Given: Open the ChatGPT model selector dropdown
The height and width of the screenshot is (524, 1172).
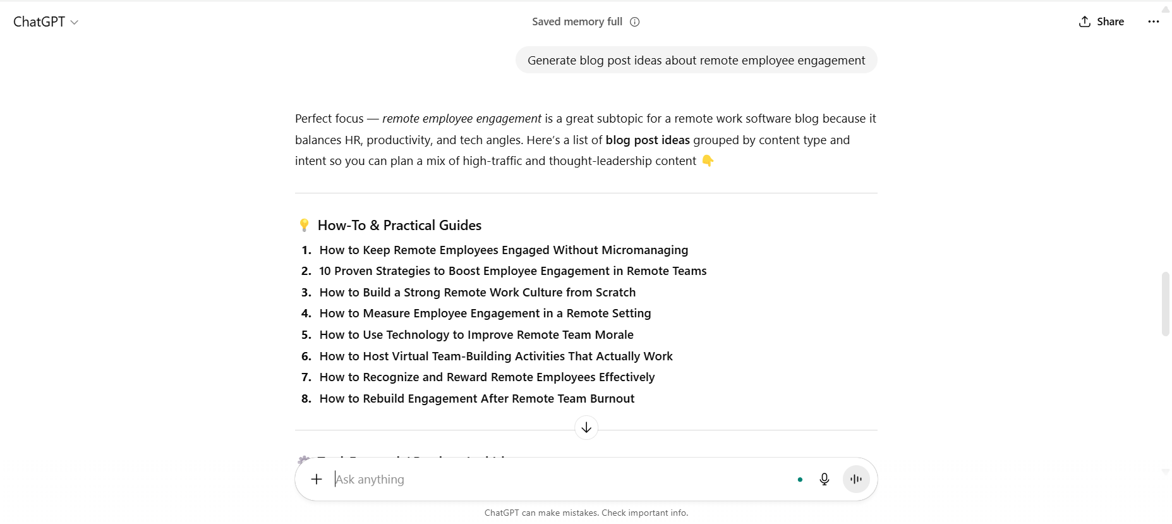Looking at the screenshot, I should [x=45, y=21].
